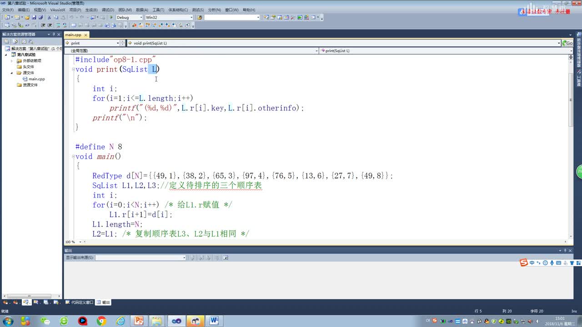Collapse the 源文件 folder node
Screen dimensions: 582x327
point(12,73)
